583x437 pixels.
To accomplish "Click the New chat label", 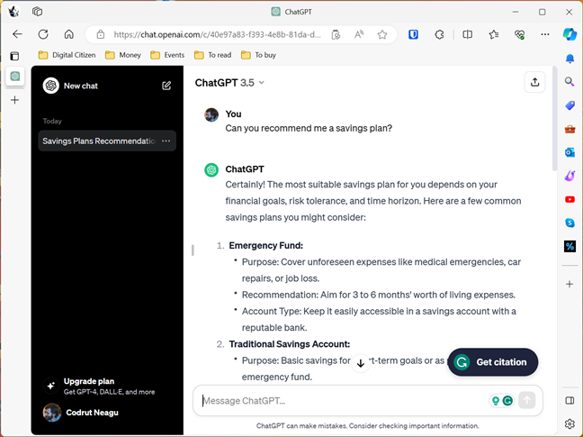I will tap(81, 86).
